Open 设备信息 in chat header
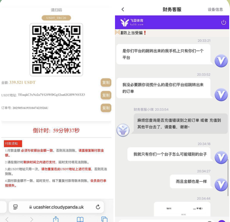Image resolution: width=230 pixels, height=222 pixels. click(x=215, y=10)
